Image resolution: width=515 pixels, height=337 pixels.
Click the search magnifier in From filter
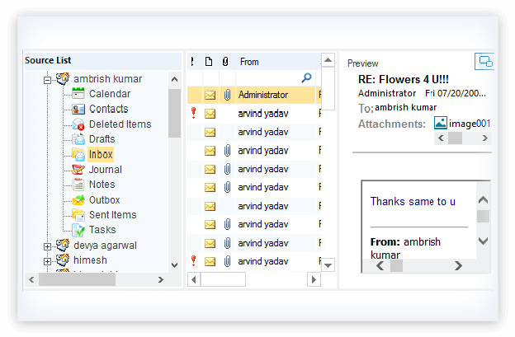point(306,77)
